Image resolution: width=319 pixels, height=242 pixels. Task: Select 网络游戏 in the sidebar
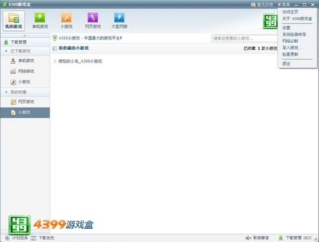25,72
